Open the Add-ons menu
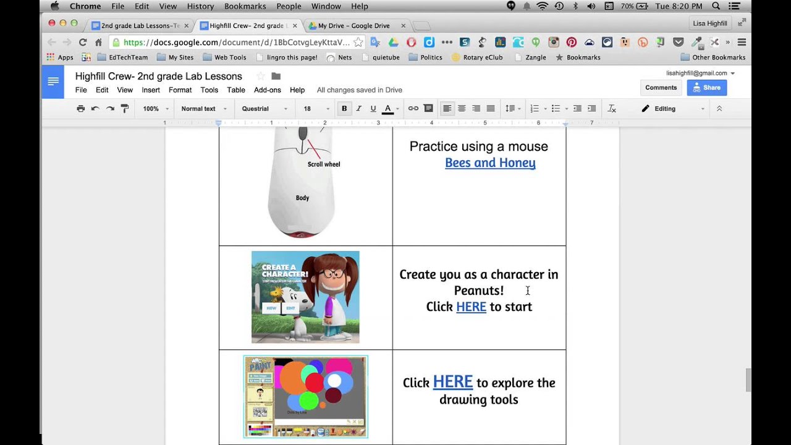This screenshot has width=791, height=445. click(x=268, y=90)
